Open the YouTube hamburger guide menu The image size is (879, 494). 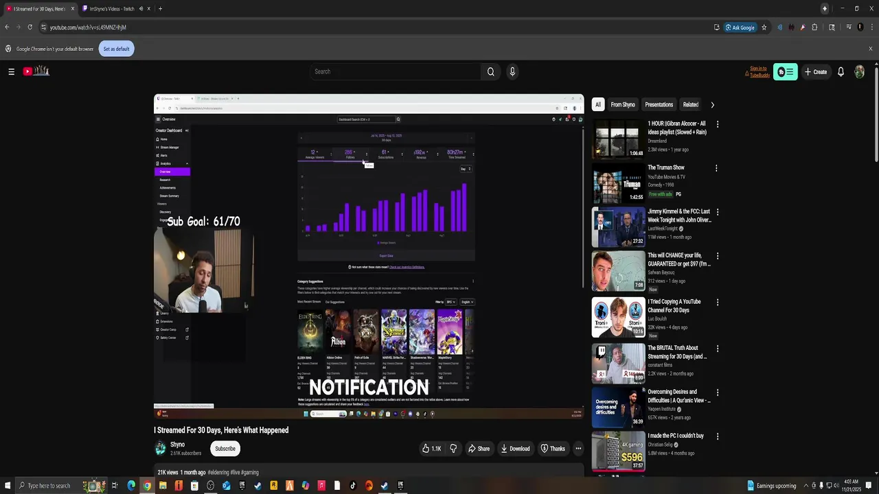pyautogui.click(x=11, y=71)
